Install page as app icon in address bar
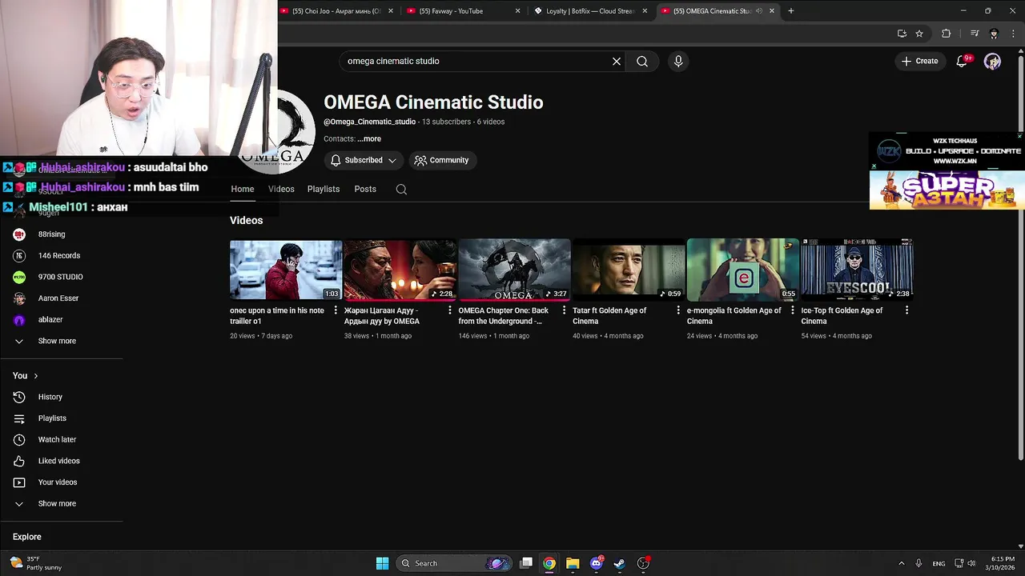 [x=902, y=34]
